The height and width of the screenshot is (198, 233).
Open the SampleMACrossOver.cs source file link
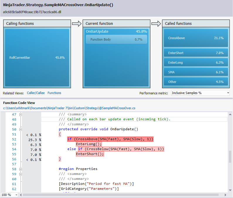69,108
